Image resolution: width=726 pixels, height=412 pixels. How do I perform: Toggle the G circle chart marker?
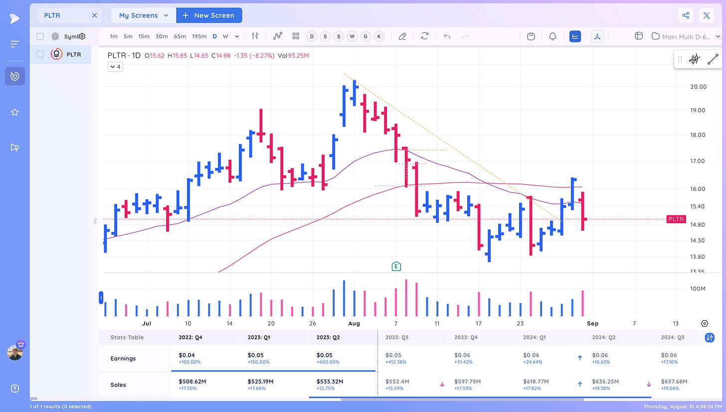tap(365, 36)
